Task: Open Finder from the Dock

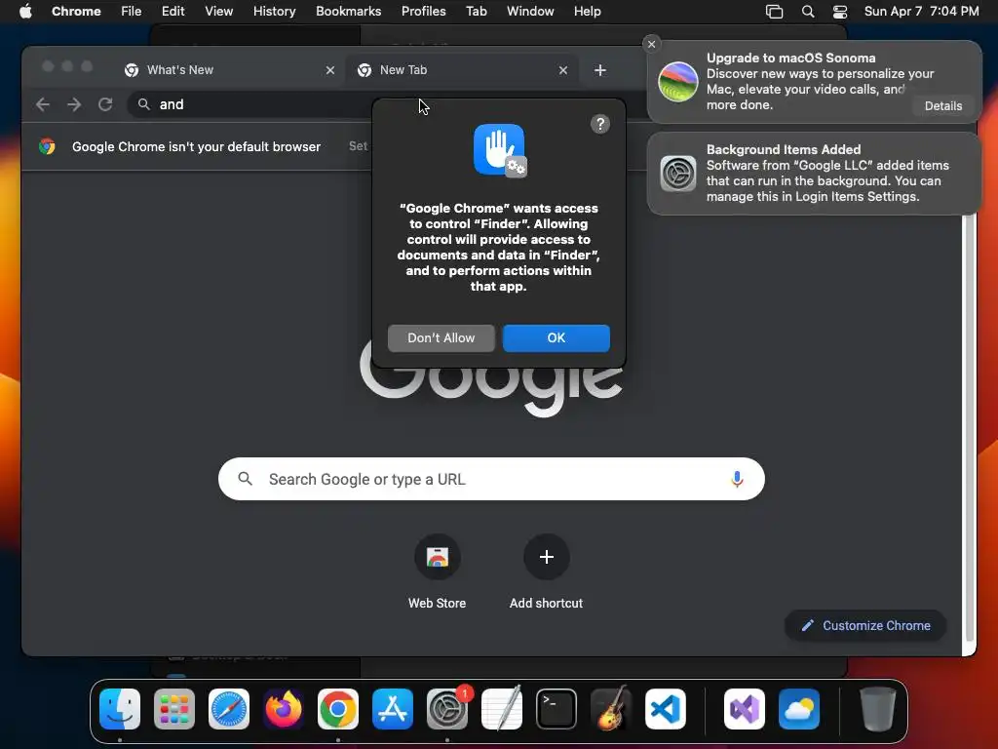Action: point(120,708)
